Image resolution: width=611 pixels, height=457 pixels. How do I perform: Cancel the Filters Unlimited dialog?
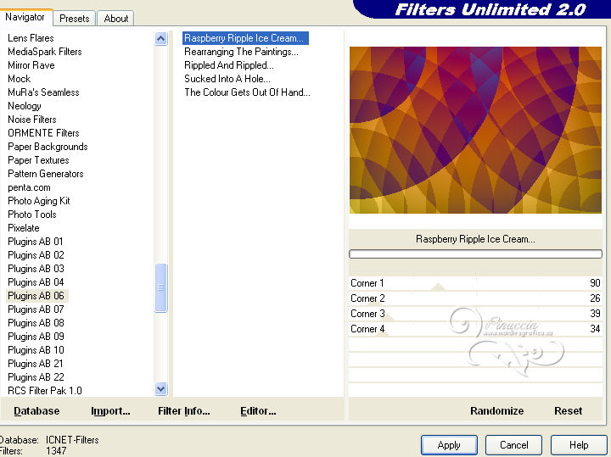(x=513, y=445)
